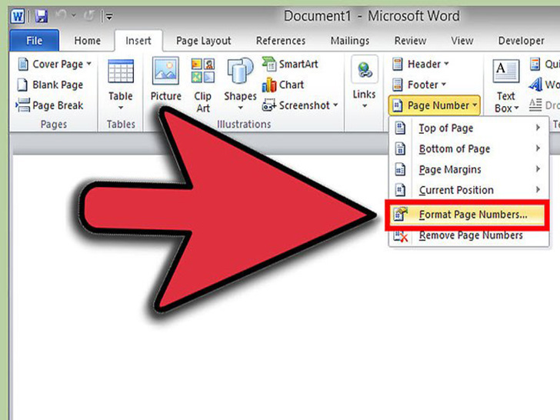
Task: Expand the Shapes dropdown arrow
Action: click(240, 108)
